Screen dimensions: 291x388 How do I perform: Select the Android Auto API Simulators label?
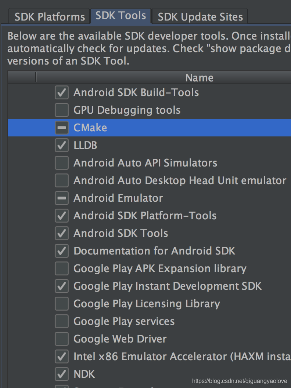pos(145,163)
